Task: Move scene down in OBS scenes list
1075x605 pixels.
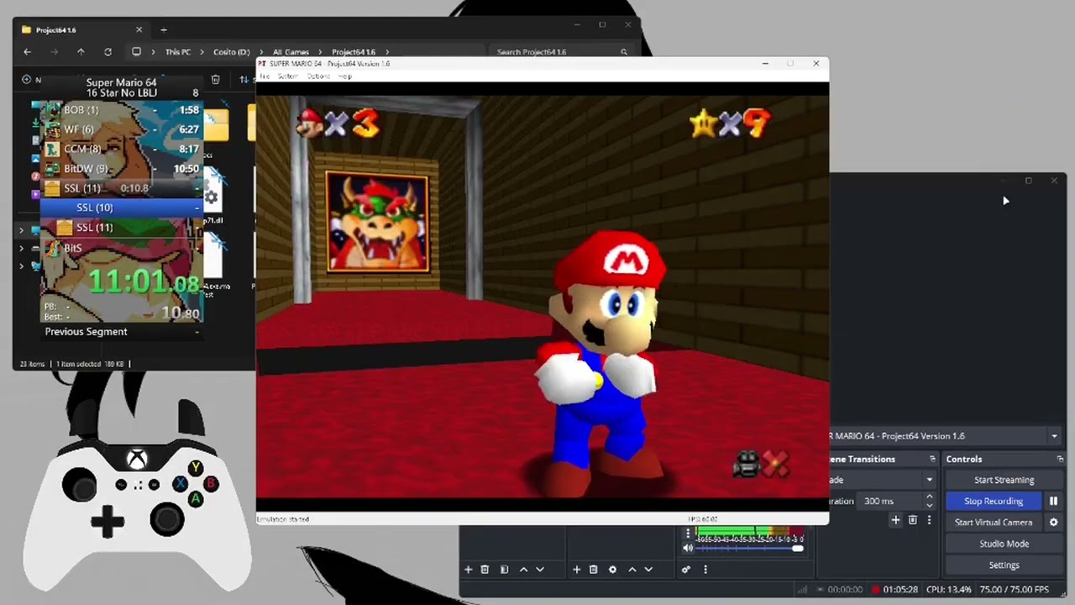Action: 540,569
